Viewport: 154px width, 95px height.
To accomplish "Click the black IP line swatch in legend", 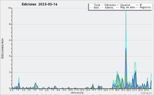I will click(x=137, y=5).
